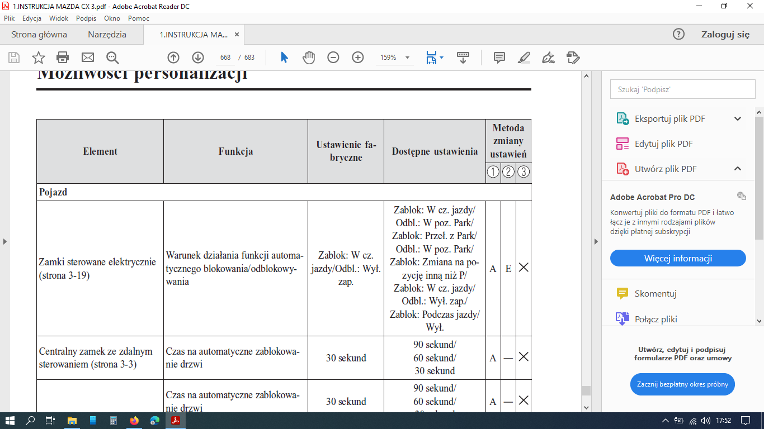Choose the arrow selection tool

click(284, 58)
